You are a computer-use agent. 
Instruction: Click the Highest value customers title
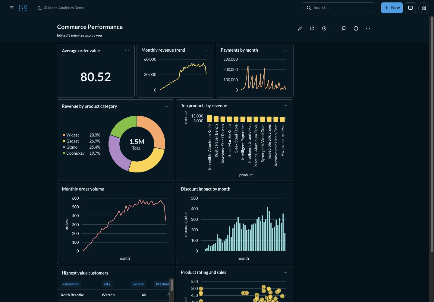pos(85,273)
